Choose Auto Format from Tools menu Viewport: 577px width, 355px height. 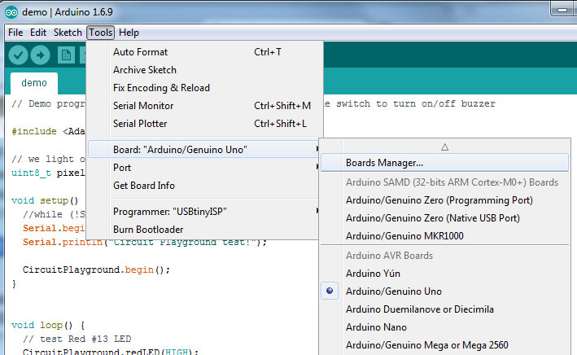click(140, 52)
